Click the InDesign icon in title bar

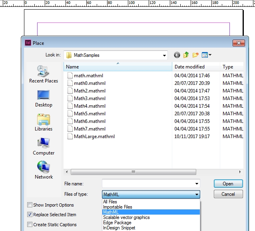pyautogui.click(x=28, y=43)
